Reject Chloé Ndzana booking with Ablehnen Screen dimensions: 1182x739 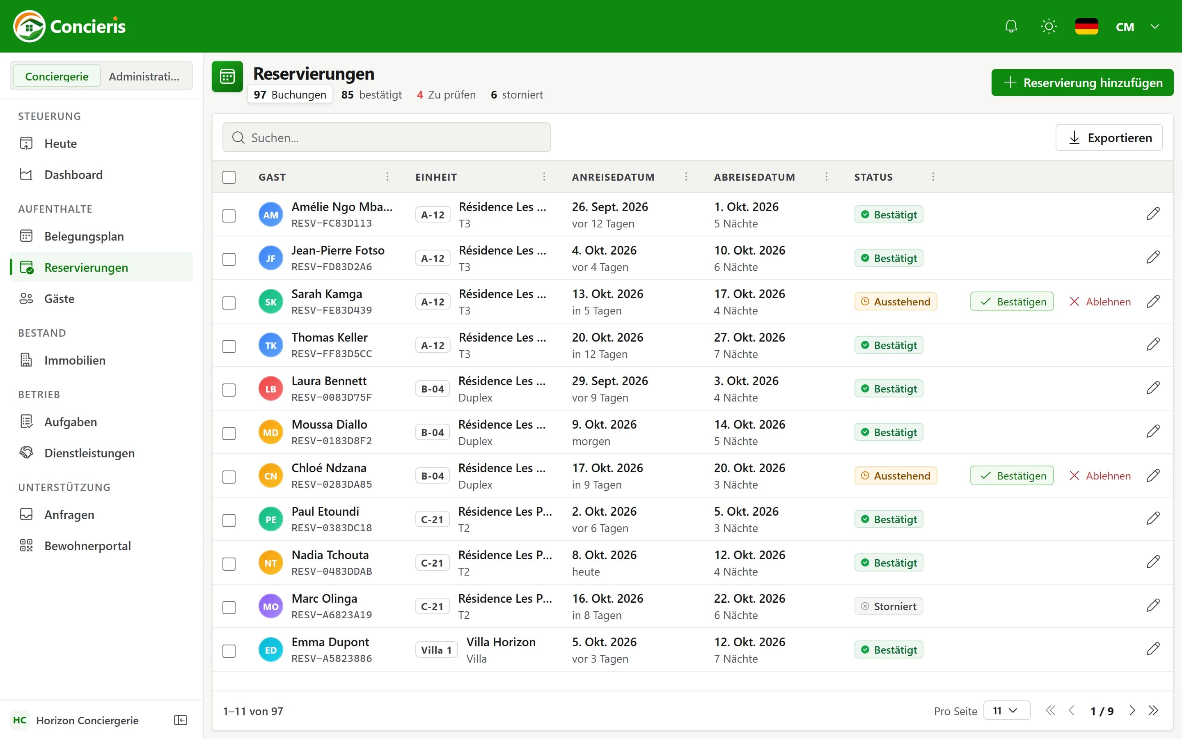(1100, 475)
